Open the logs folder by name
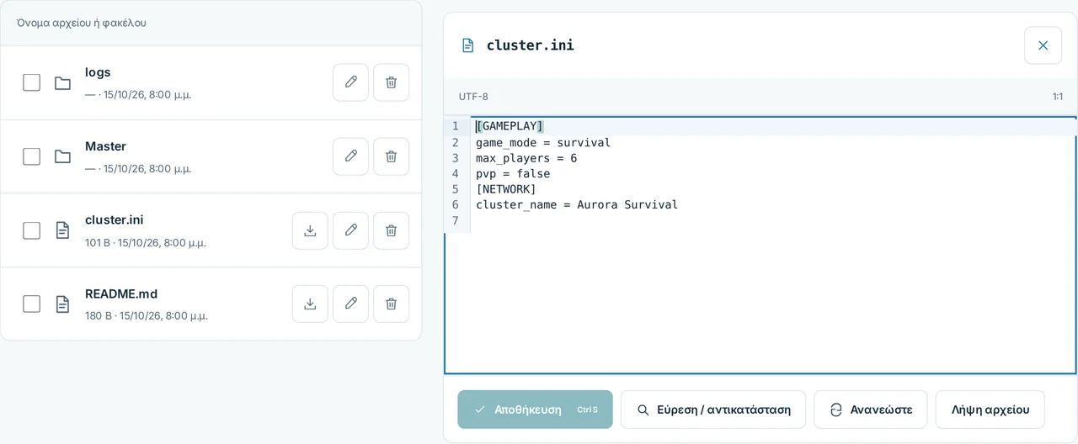Image resolution: width=1078 pixels, height=444 pixels. tap(98, 72)
